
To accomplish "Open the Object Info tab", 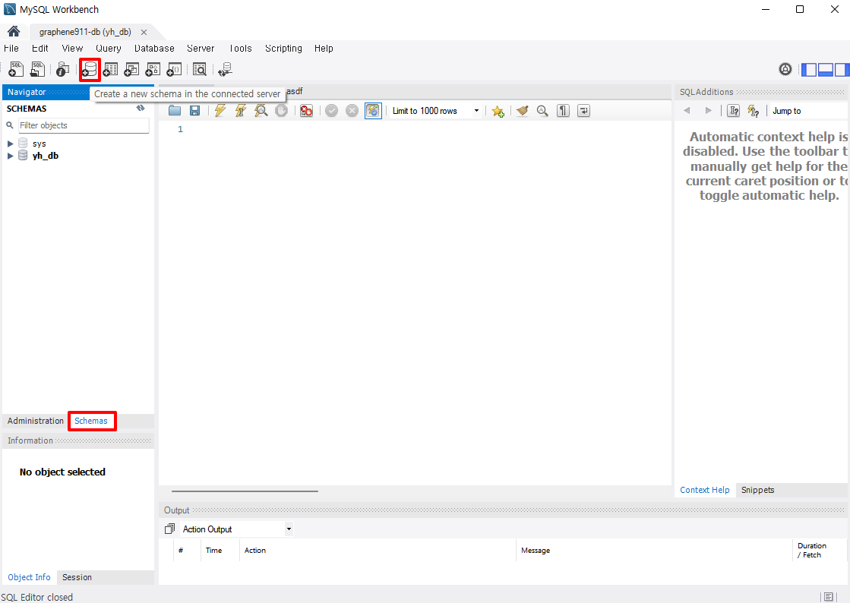I will [x=30, y=577].
